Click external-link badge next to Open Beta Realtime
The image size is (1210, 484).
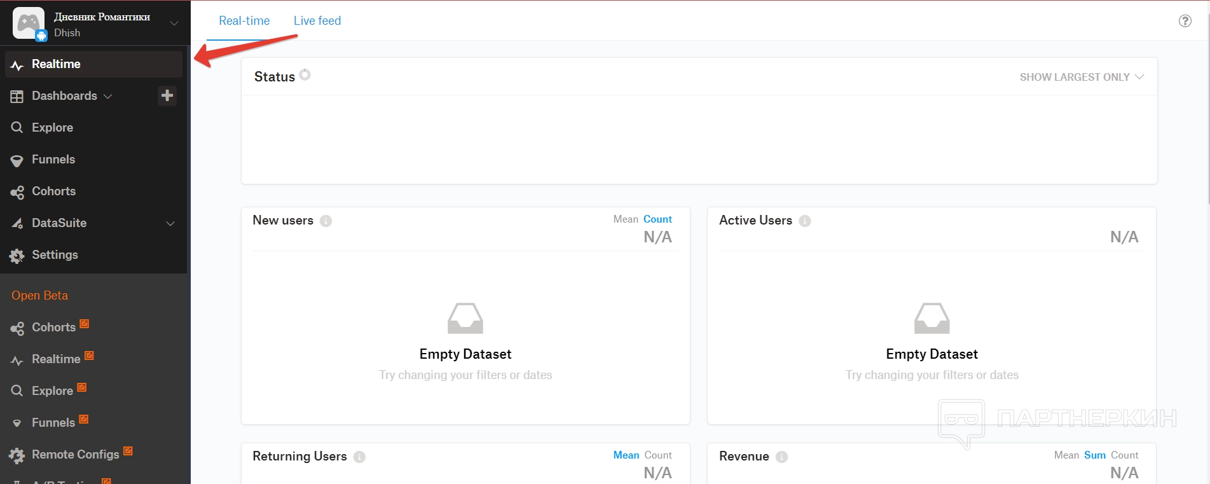coord(89,356)
